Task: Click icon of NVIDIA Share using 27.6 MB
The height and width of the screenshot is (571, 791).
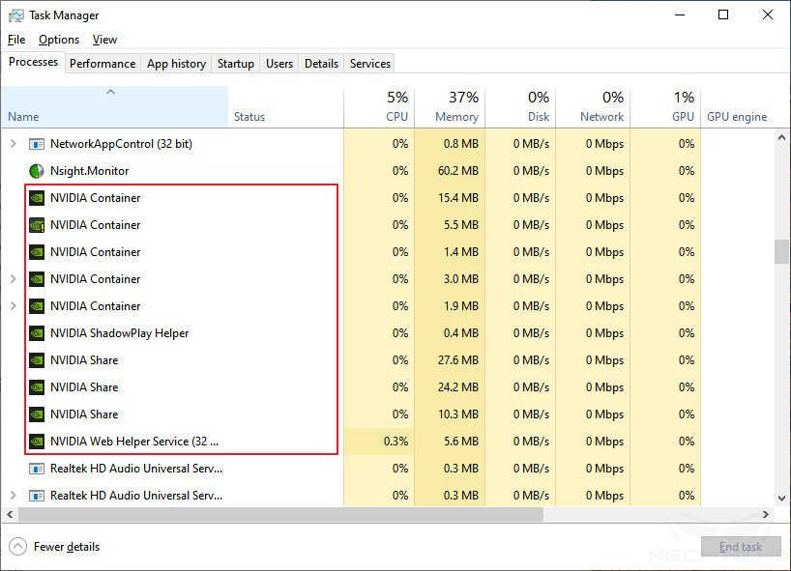Action: tap(37, 360)
